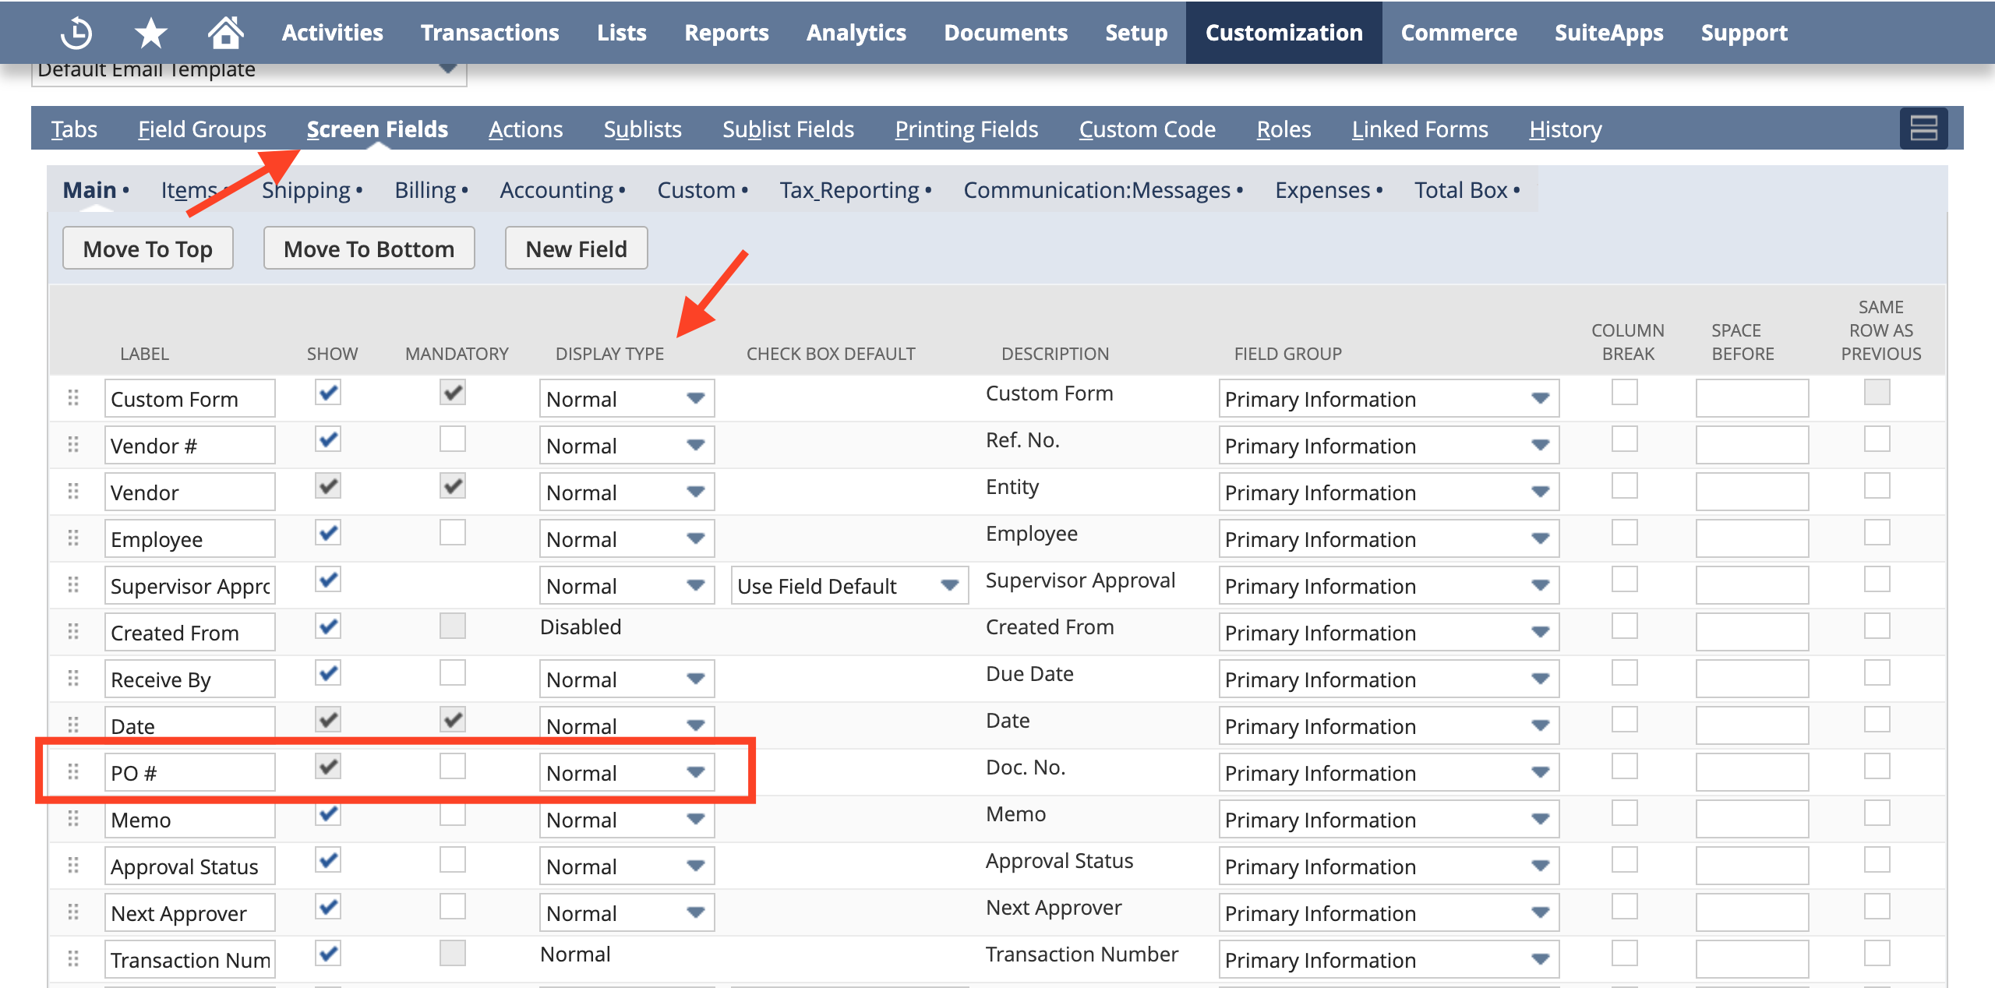Uncheck Show checkbox for Vendor # row
The height and width of the screenshot is (988, 1995).
(x=328, y=439)
